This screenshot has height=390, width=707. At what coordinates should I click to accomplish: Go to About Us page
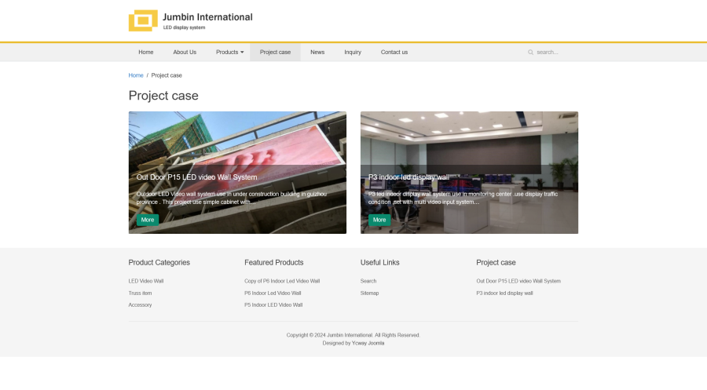click(x=185, y=53)
